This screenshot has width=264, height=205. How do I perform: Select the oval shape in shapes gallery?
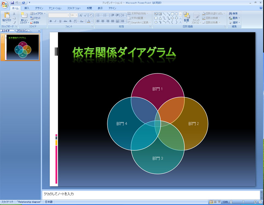point(177,14)
